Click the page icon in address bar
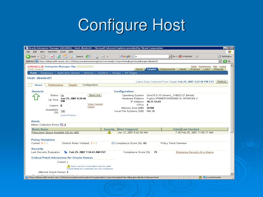This screenshot has height=197, width=263. click(x=37, y=61)
